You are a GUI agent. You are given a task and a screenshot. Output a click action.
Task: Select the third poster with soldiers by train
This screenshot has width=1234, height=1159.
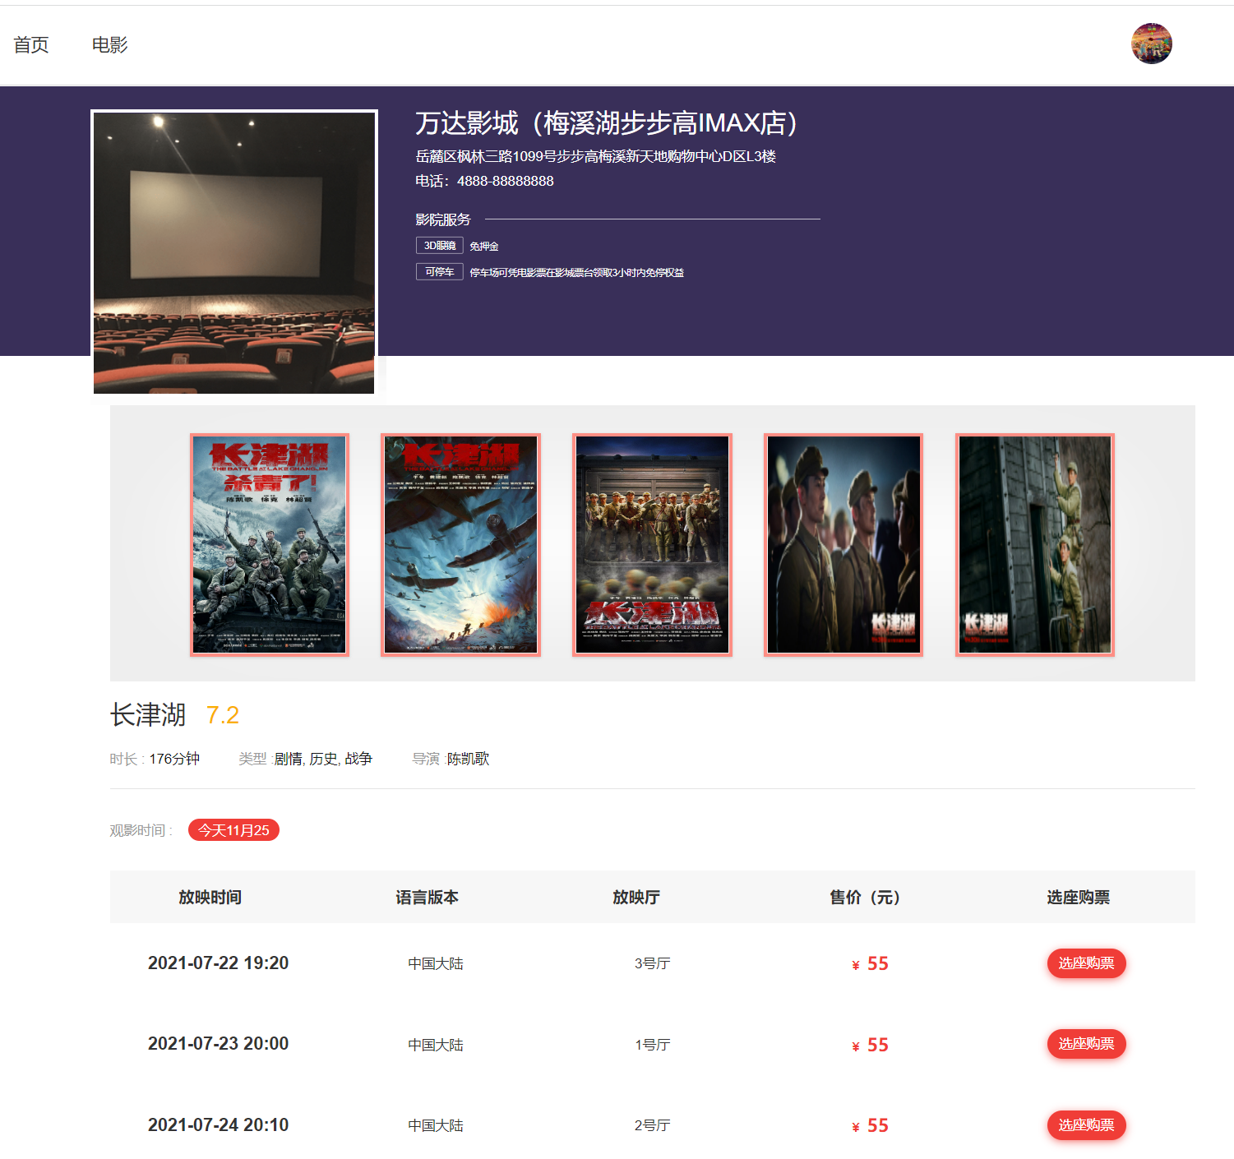coord(652,544)
